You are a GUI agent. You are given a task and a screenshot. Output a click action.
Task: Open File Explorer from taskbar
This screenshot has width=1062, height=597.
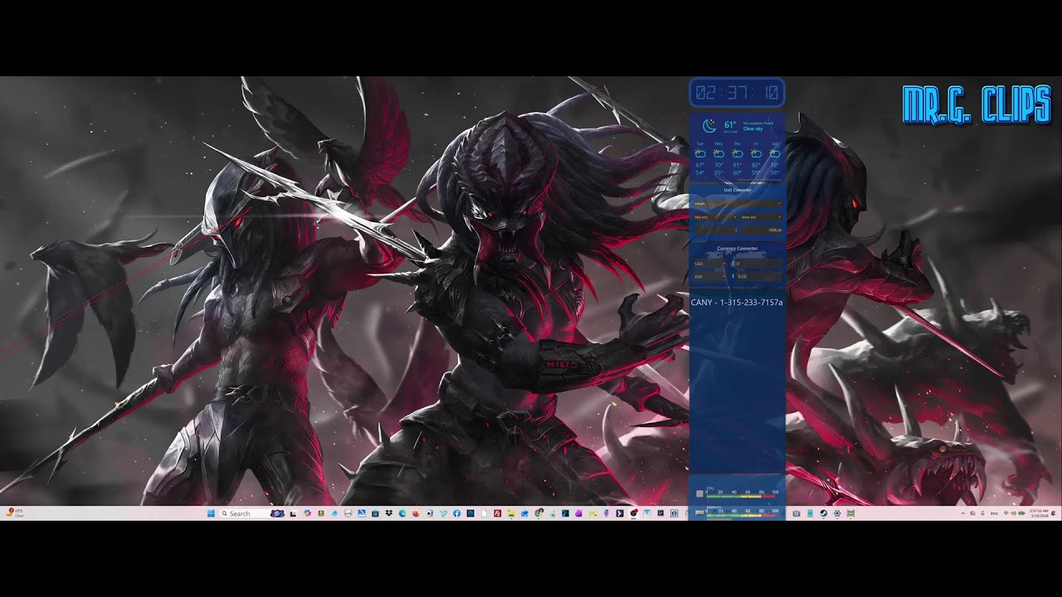pos(511,513)
